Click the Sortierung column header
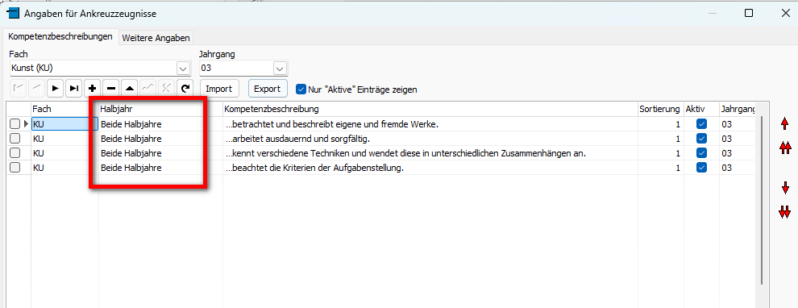This screenshot has width=798, height=308. coord(661,109)
